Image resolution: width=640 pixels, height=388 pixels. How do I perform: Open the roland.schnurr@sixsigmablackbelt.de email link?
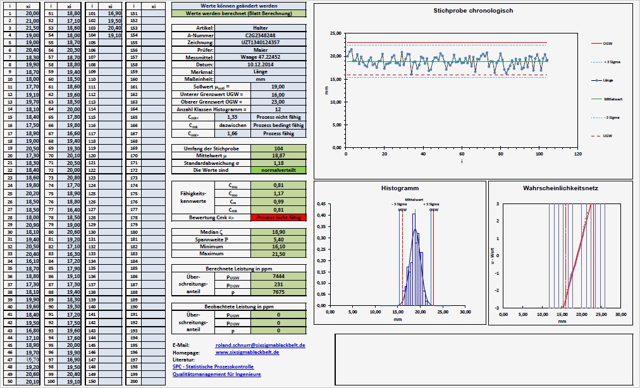pos(260,345)
